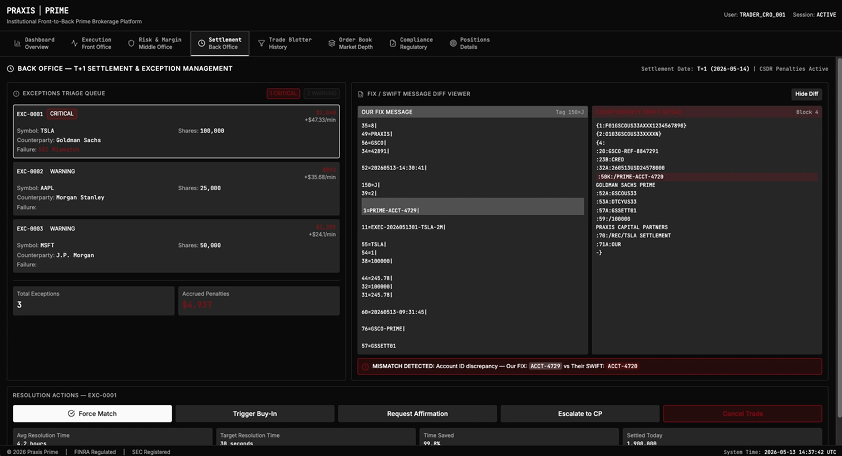
Task: Click the ACCT-4729 chip in mismatch banner
Action: tap(545, 366)
